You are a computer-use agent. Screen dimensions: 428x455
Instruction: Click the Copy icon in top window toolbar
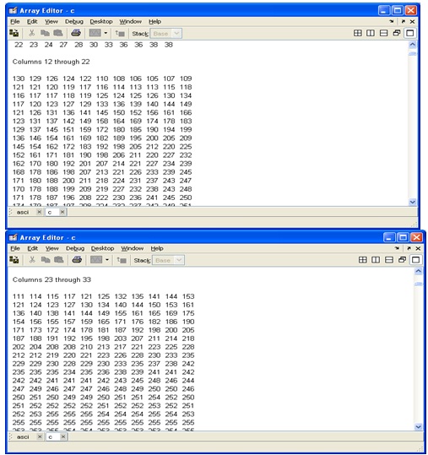click(x=45, y=34)
